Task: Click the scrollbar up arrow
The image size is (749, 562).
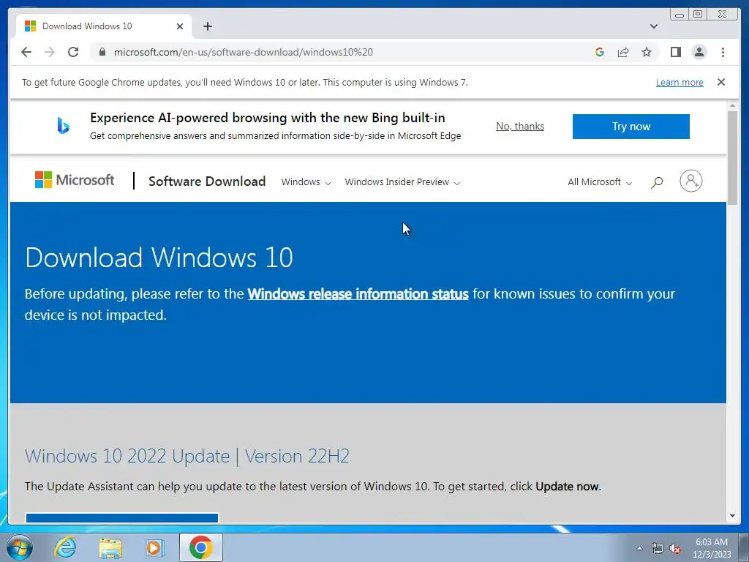Action: tap(732, 105)
